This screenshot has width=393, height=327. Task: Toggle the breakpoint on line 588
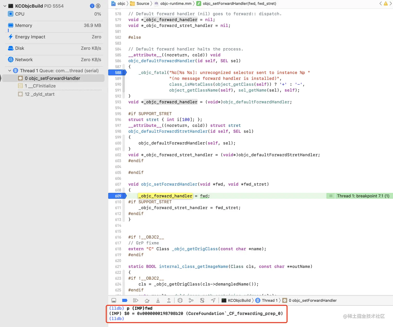pyautogui.click(x=117, y=73)
